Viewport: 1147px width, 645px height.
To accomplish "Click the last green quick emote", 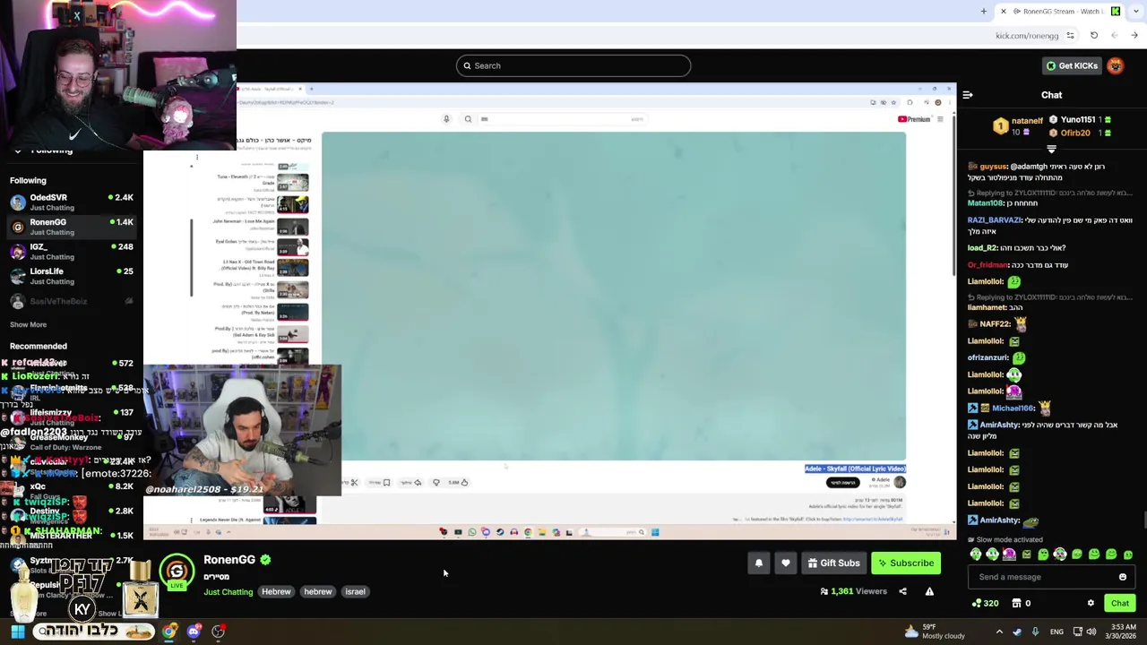I will coord(1128,555).
